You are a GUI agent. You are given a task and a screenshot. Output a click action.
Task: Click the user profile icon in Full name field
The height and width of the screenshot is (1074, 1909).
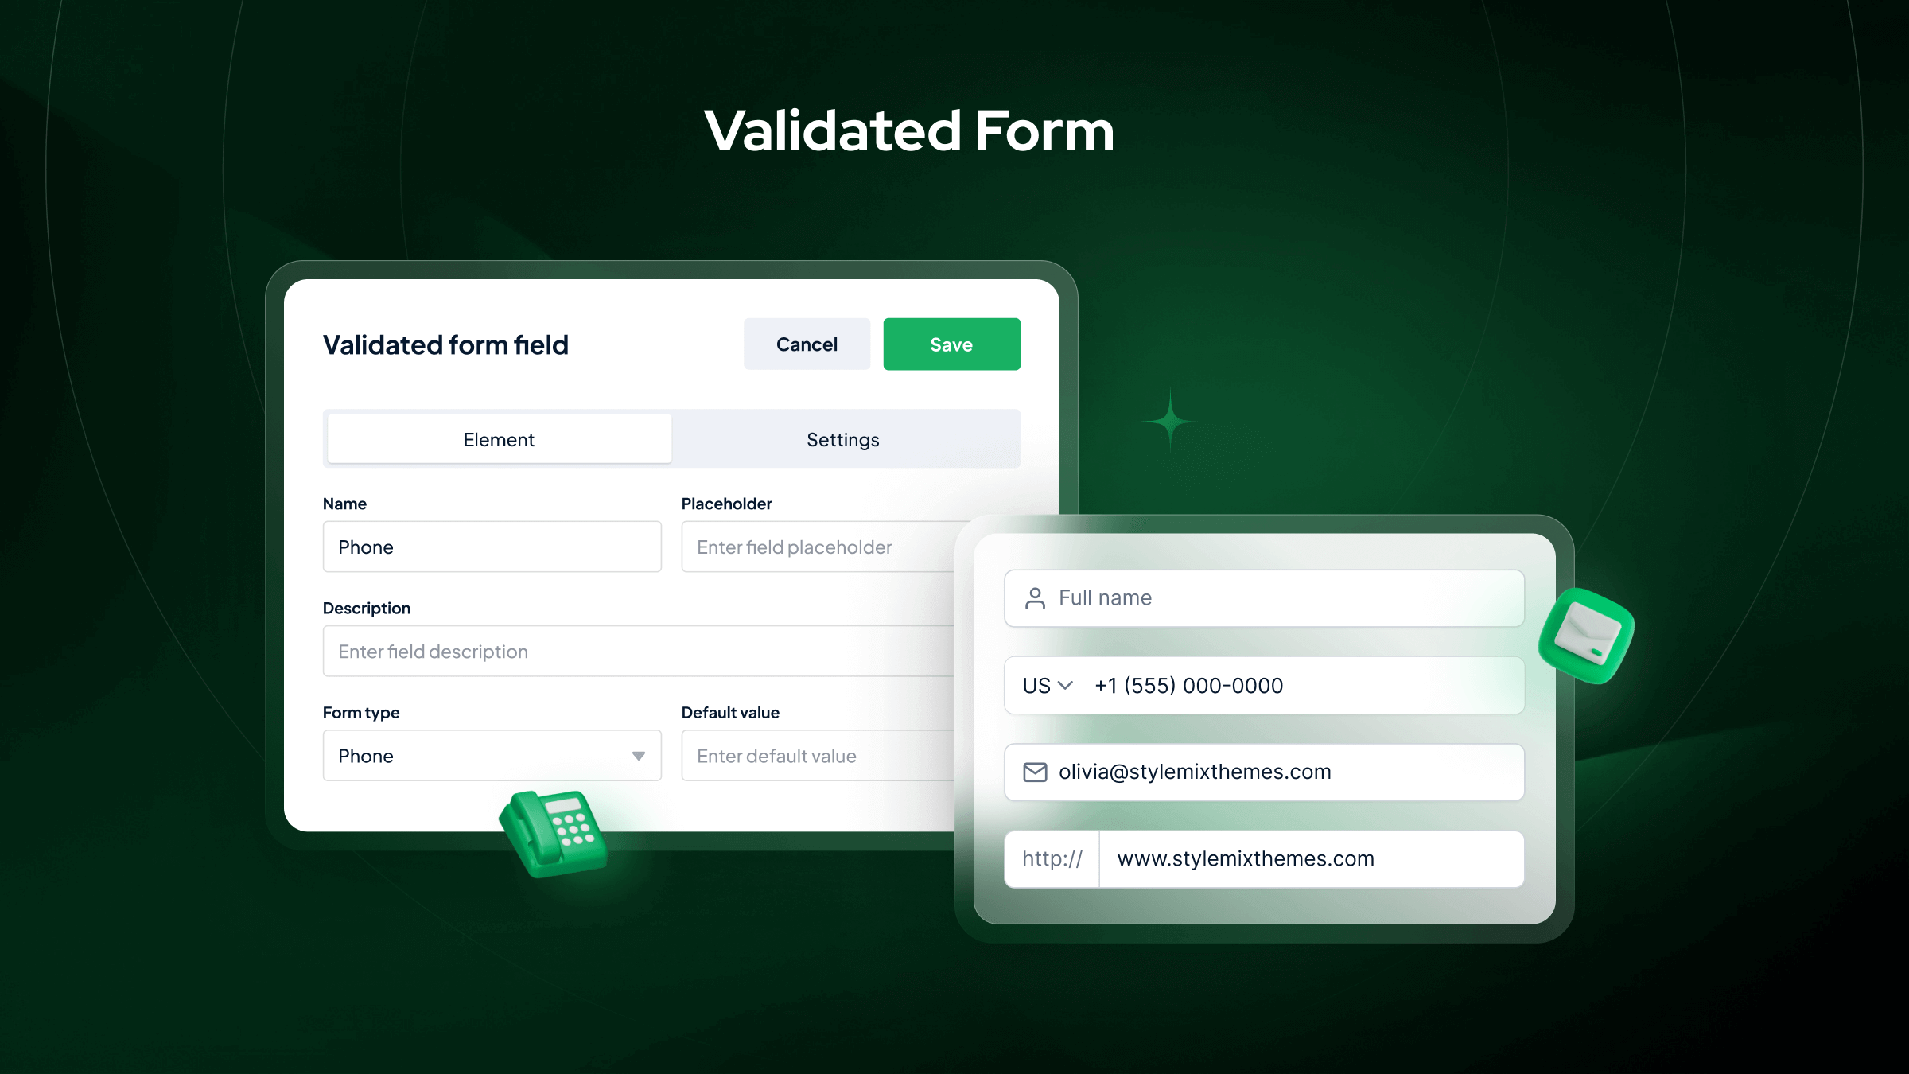click(1035, 597)
